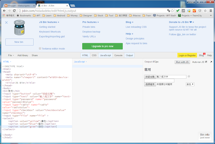Open the Keyboard Shortcuts link
Screen dimensions: 215x144
coord(50,32)
